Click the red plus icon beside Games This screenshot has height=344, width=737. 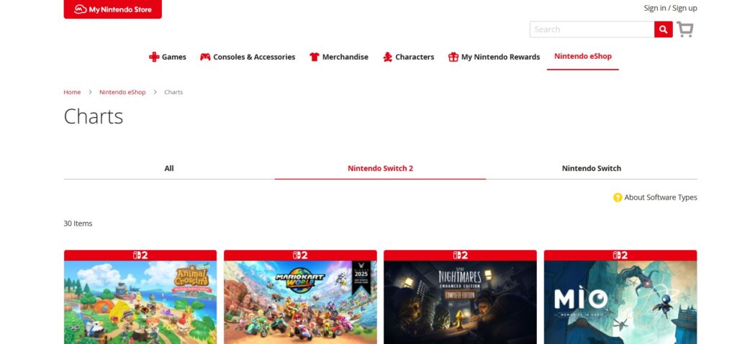pos(154,57)
